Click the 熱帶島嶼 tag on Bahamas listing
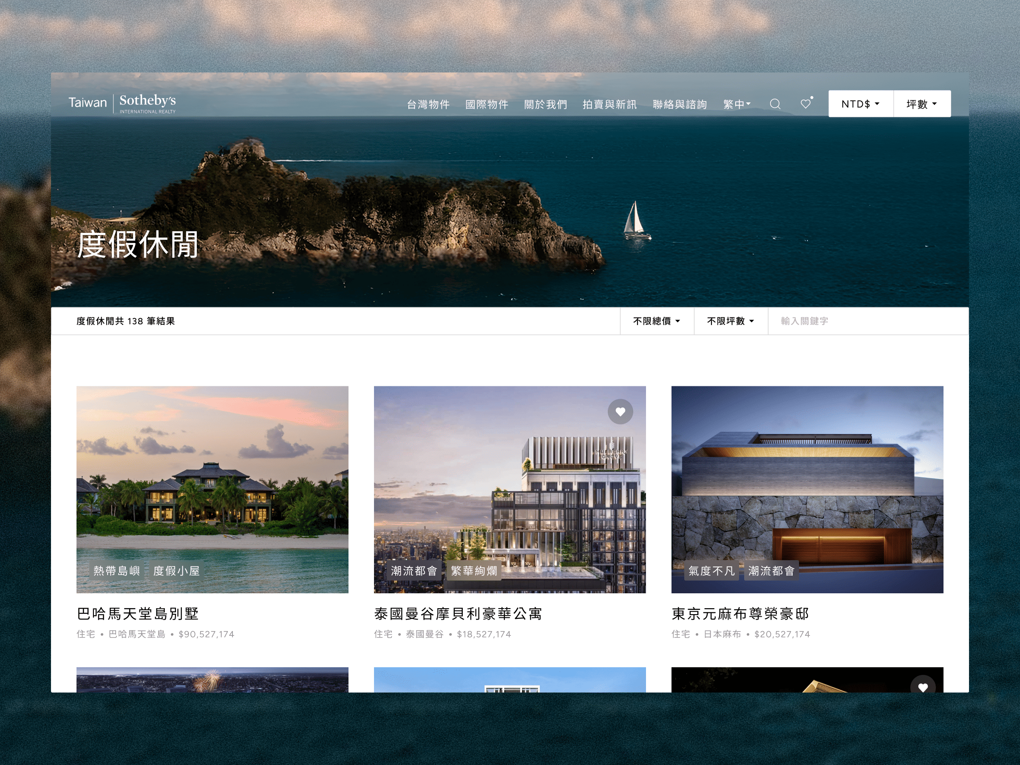The height and width of the screenshot is (765, 1020). click(117, 571)
